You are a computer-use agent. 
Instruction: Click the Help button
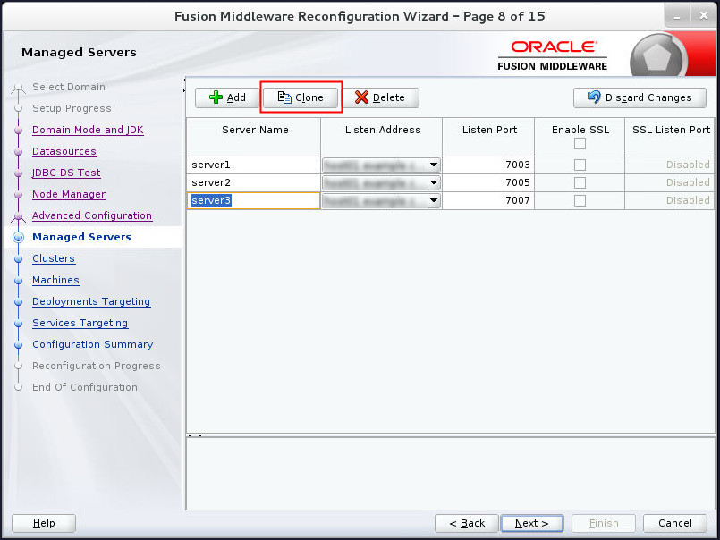point(44,523)
